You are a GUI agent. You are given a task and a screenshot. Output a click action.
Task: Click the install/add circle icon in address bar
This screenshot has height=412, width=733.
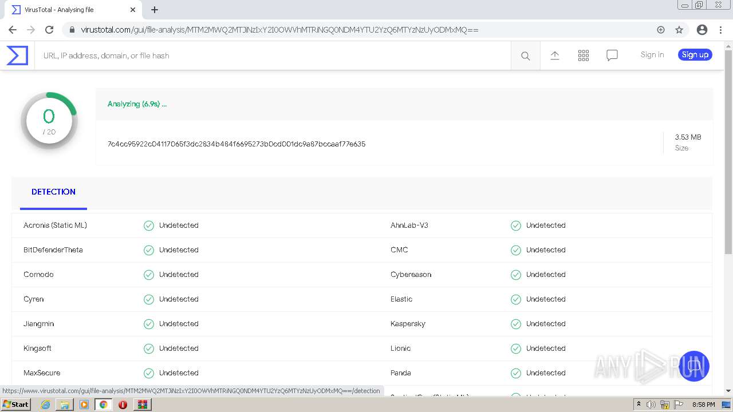pyautogui.click(x=661, y=30)
